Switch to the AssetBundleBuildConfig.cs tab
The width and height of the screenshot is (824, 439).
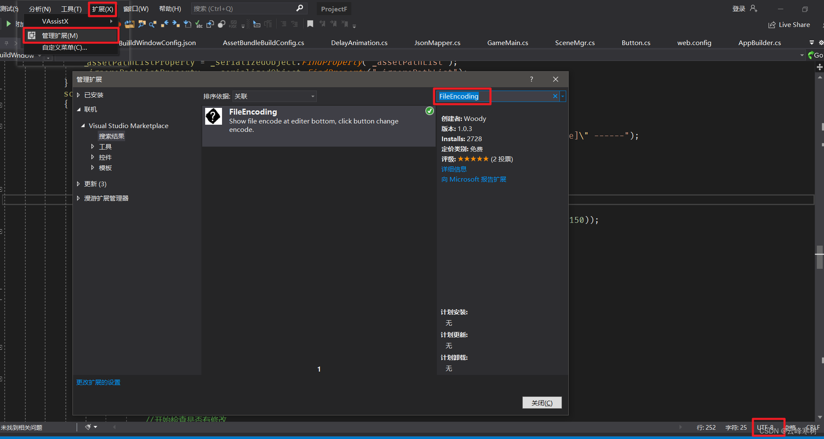pos(263,43)
